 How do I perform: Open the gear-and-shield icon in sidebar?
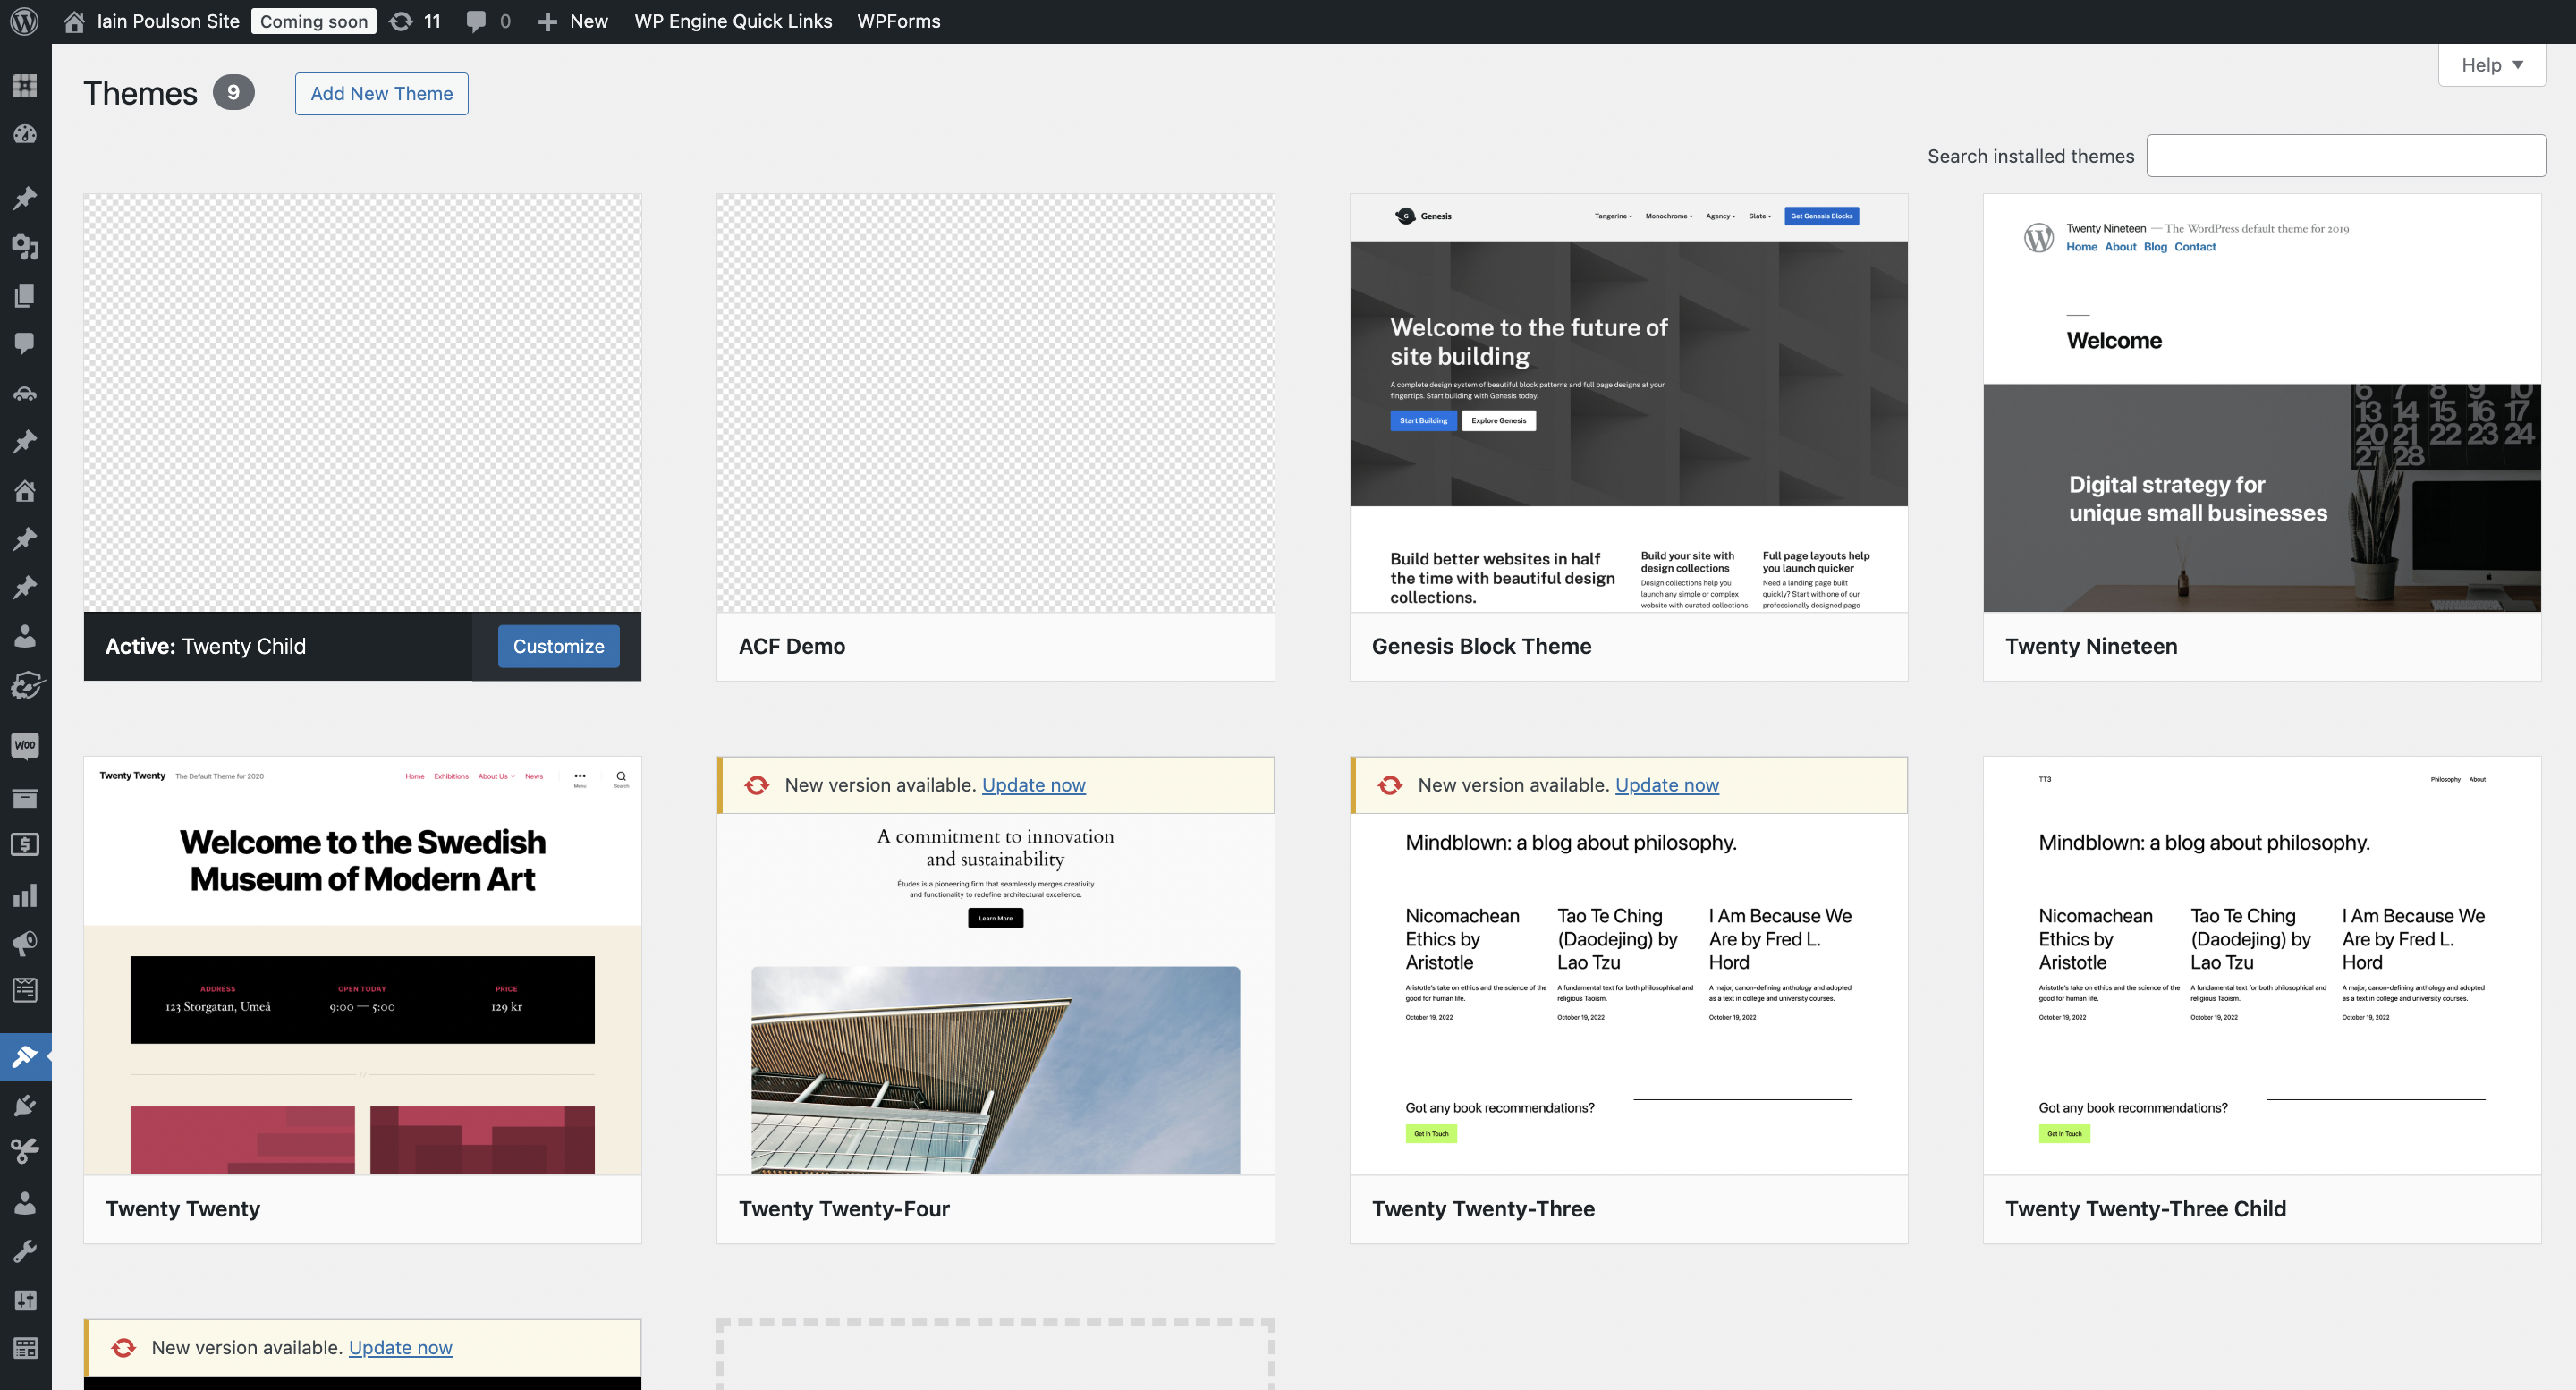25,685
